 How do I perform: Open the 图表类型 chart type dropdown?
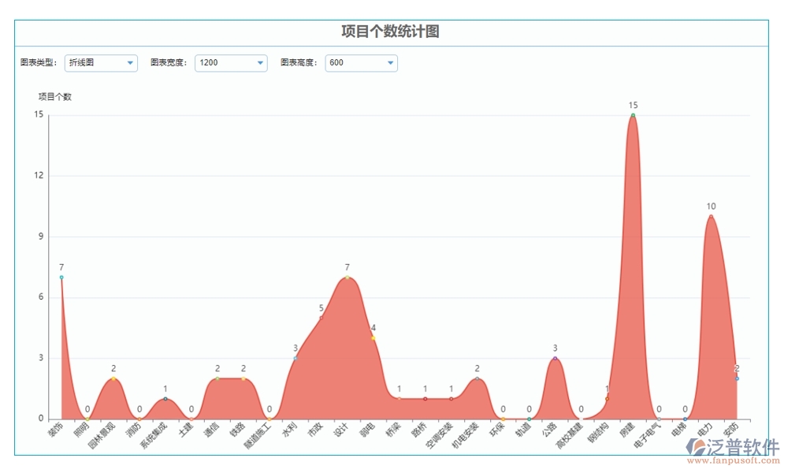coord(101,63)
